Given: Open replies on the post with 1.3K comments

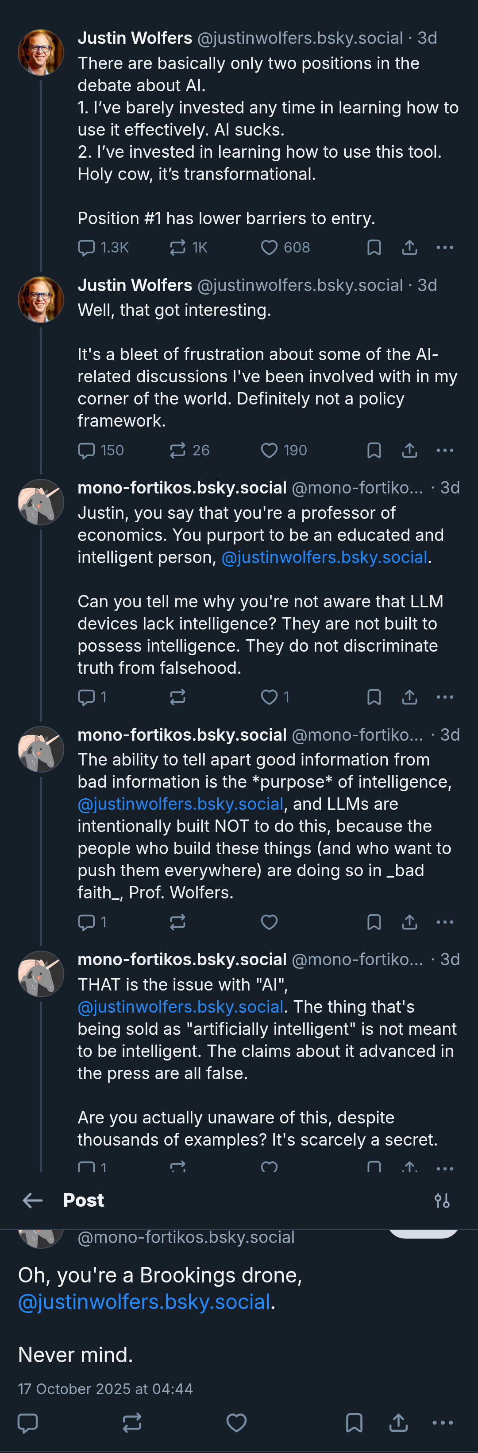Looking at the screenshot, I should point(86,248).
